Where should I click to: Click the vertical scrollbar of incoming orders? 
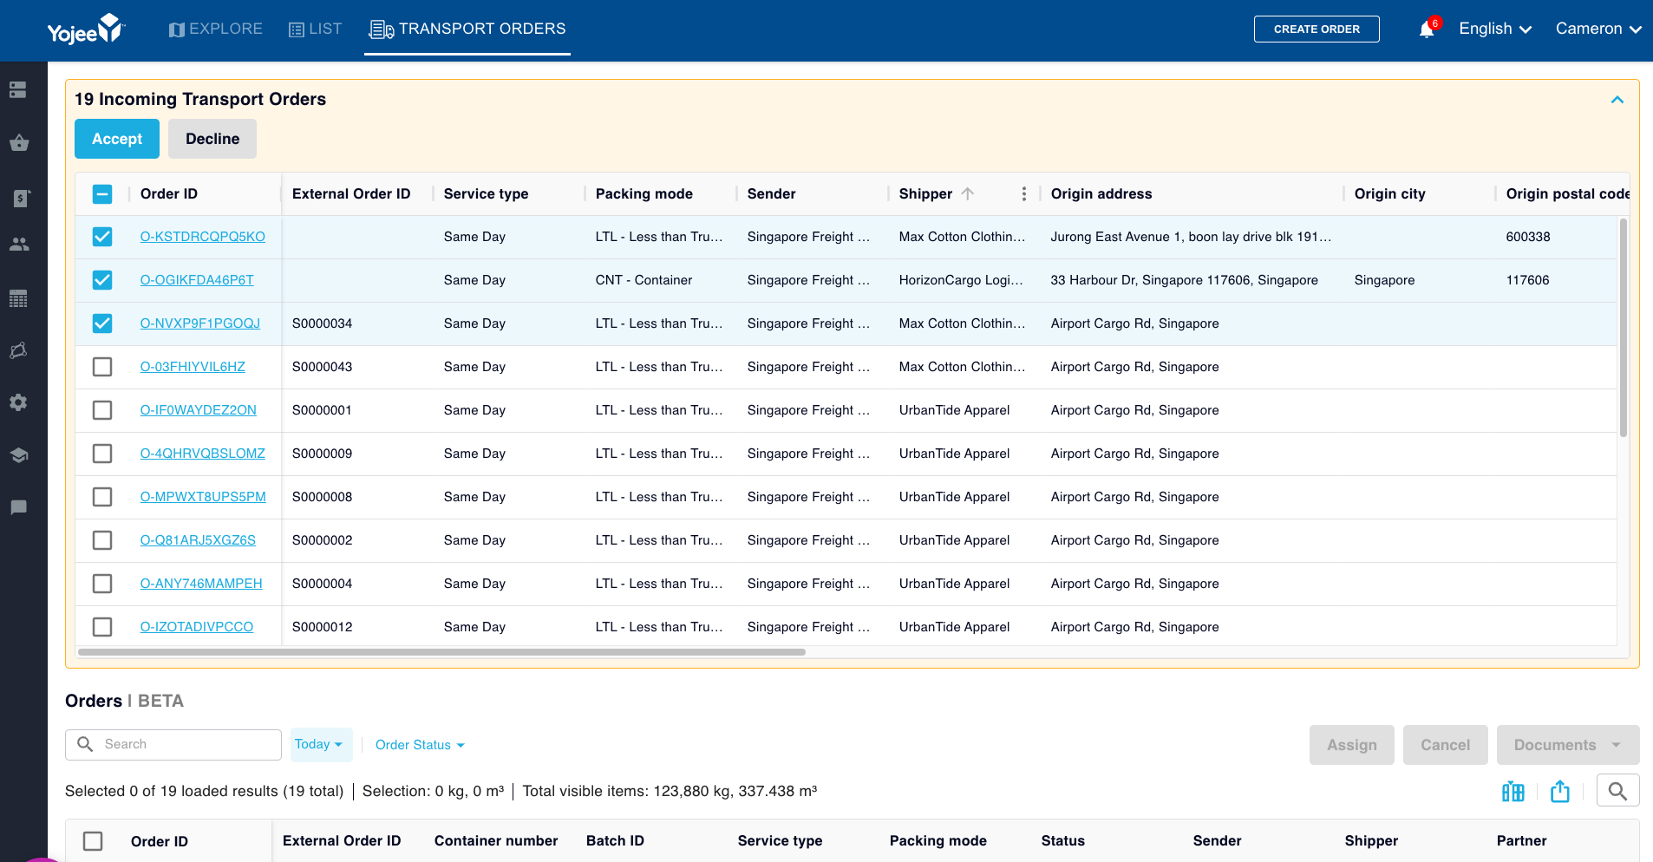point(1623,328)
